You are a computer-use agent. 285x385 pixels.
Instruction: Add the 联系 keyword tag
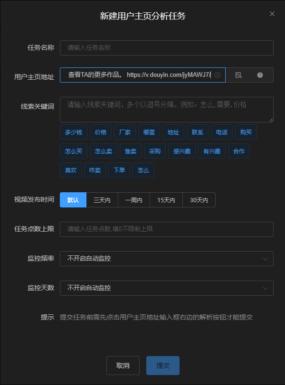tap(198, 132)
